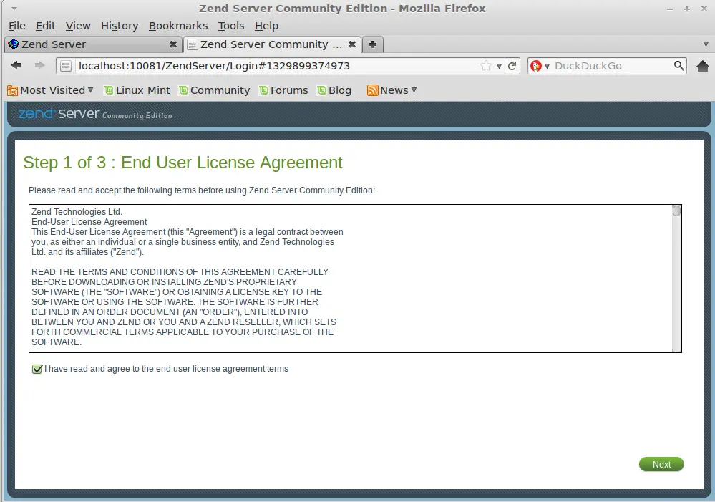Open the Tools menu
715x502 pixels.
(x=230, y=26)
